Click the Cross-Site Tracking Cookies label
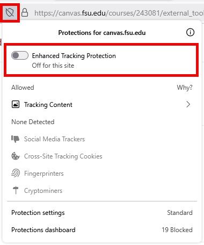 click(63, 156)
